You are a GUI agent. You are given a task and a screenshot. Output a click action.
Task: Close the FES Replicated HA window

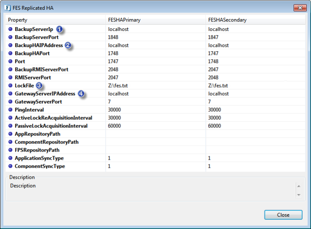coord(300,8)
